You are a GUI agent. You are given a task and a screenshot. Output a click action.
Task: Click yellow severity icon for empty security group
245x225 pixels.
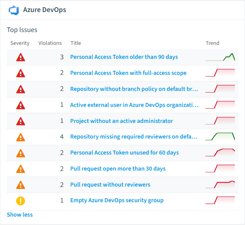point(20,201)
